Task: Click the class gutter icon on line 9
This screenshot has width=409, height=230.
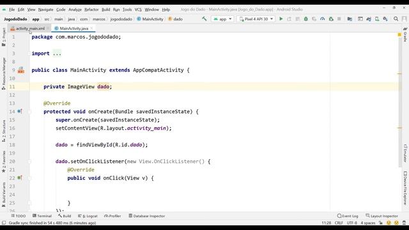Action: pos(21,70)
